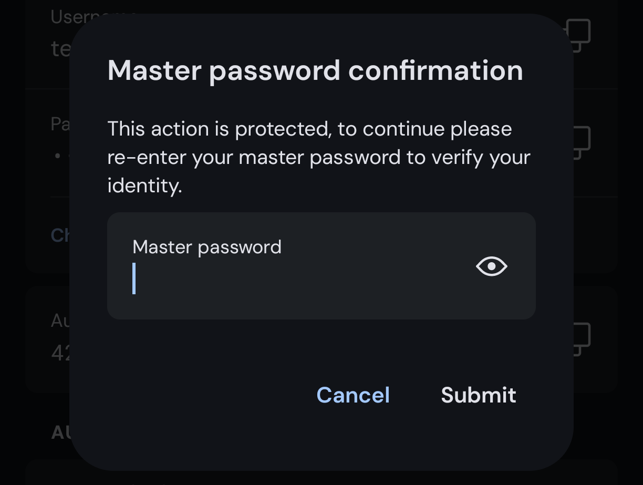Image resolution: width=643 pixels, height=485 pixels.
Task: Copy password using dimmed copy icon behind dialog
Action: pos(580,142)
